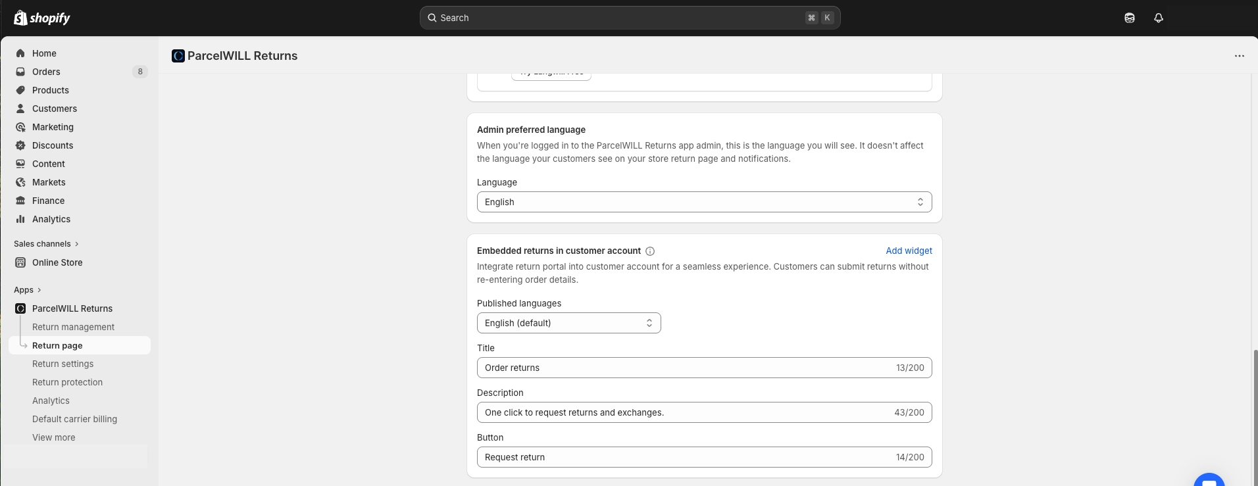Click the ParcelWILL Returns app icon in header
The height and width of the screenshot is (486, 1258).
(x=178, y=56)
